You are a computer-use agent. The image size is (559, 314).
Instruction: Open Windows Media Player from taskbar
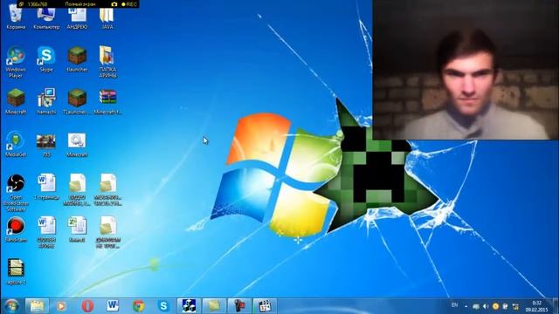click(61, 306)
